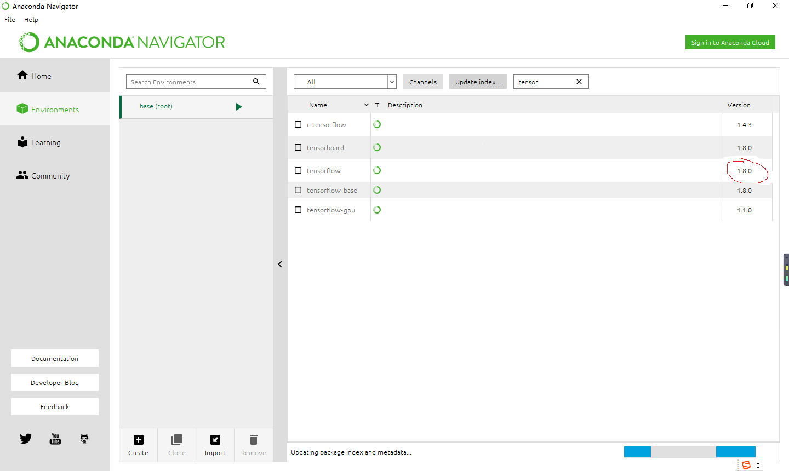This screenshot has height=471, width=789.
Task: Select base (root) environment
Action: point(196,107)
